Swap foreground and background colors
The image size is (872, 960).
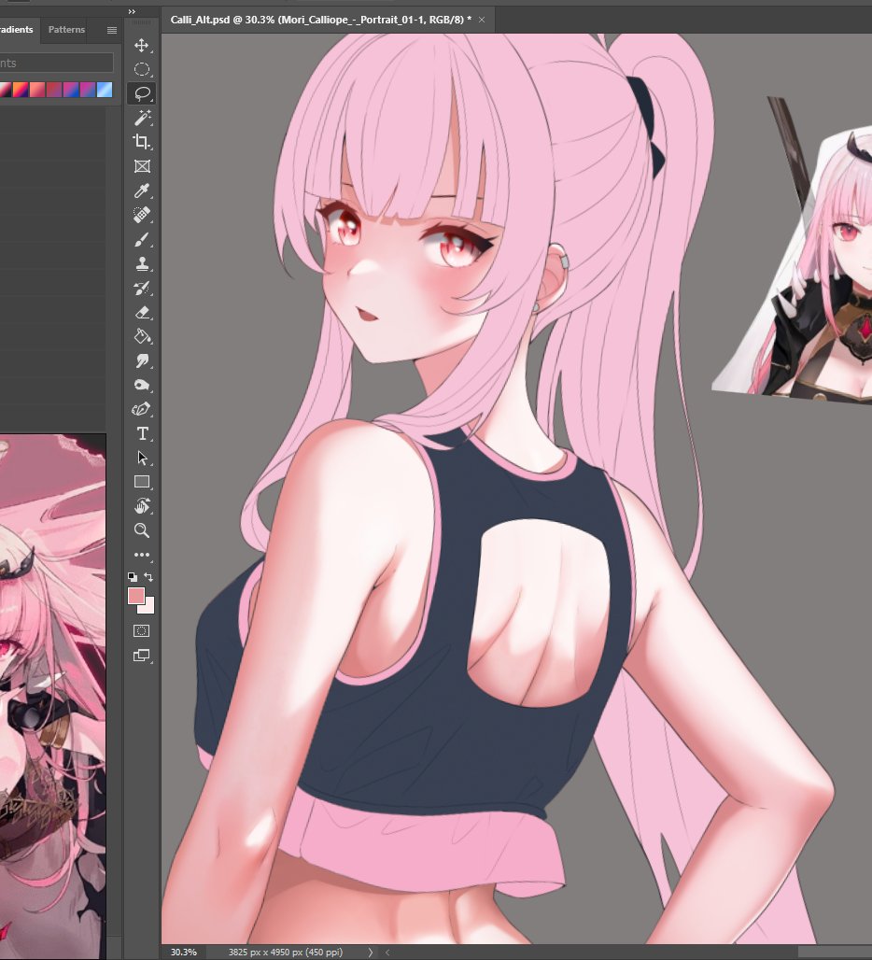click(x=148, y=577)
